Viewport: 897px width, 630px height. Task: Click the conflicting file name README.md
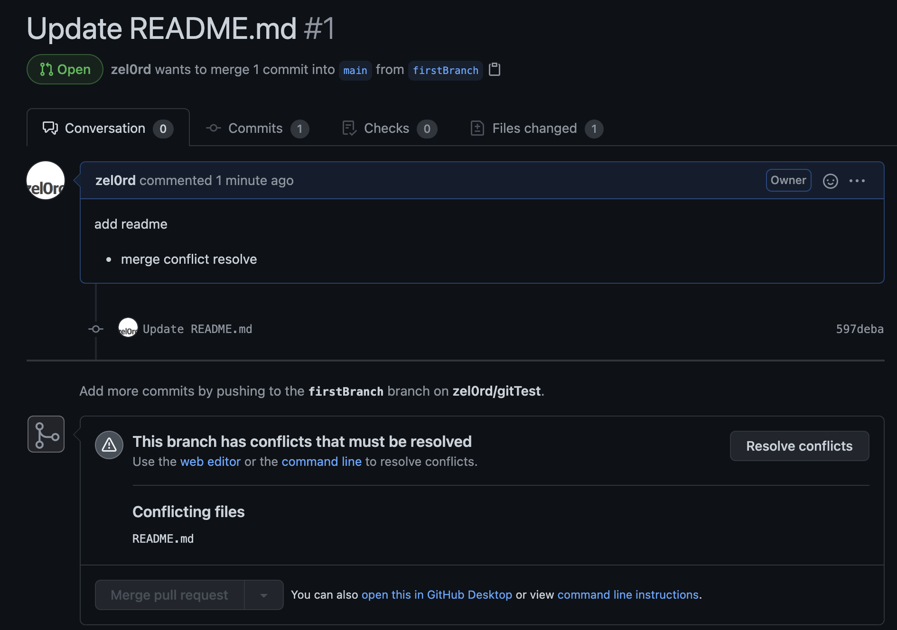tap(163, 539)
